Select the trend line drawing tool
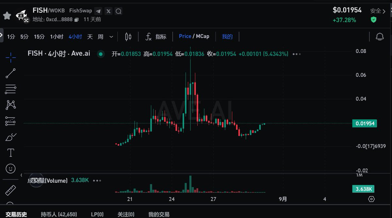 (x=10, y=73)
